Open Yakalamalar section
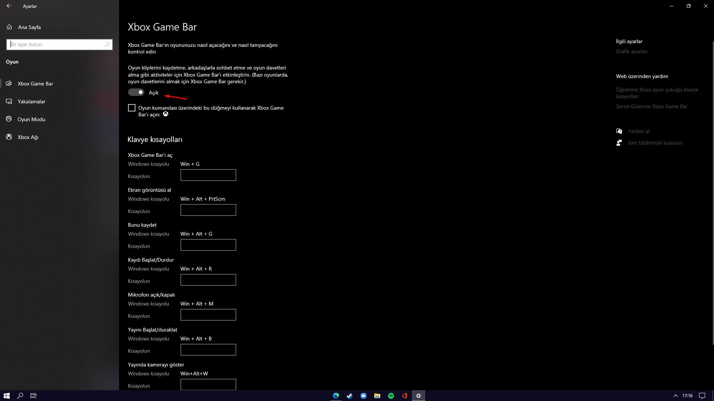 tap(31, 101)
